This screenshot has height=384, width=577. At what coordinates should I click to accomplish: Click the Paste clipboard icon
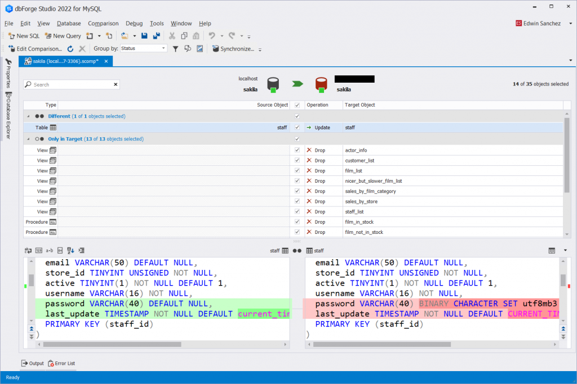[196, 36]
